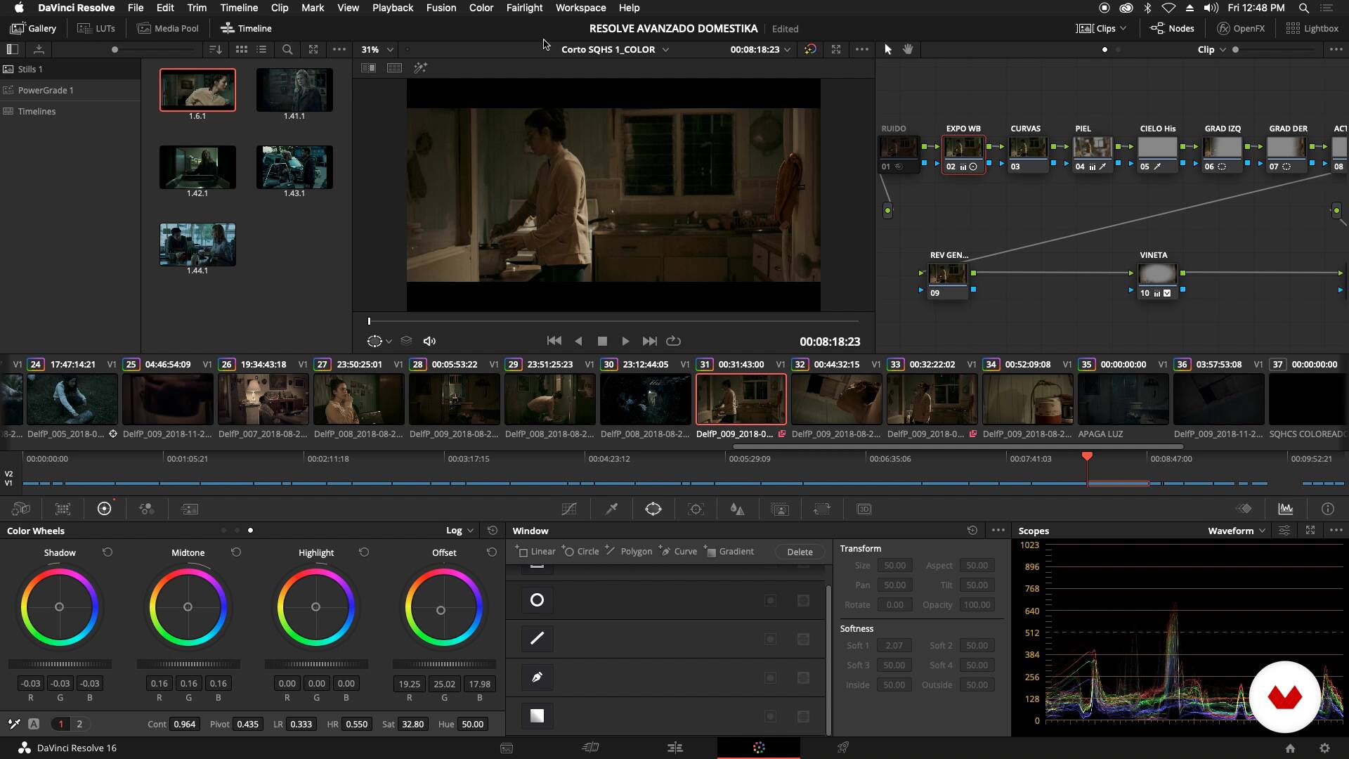This screenshot has width=1349, height=759.
Task: Open the Motion Effects palette
Action: point(189,509)
